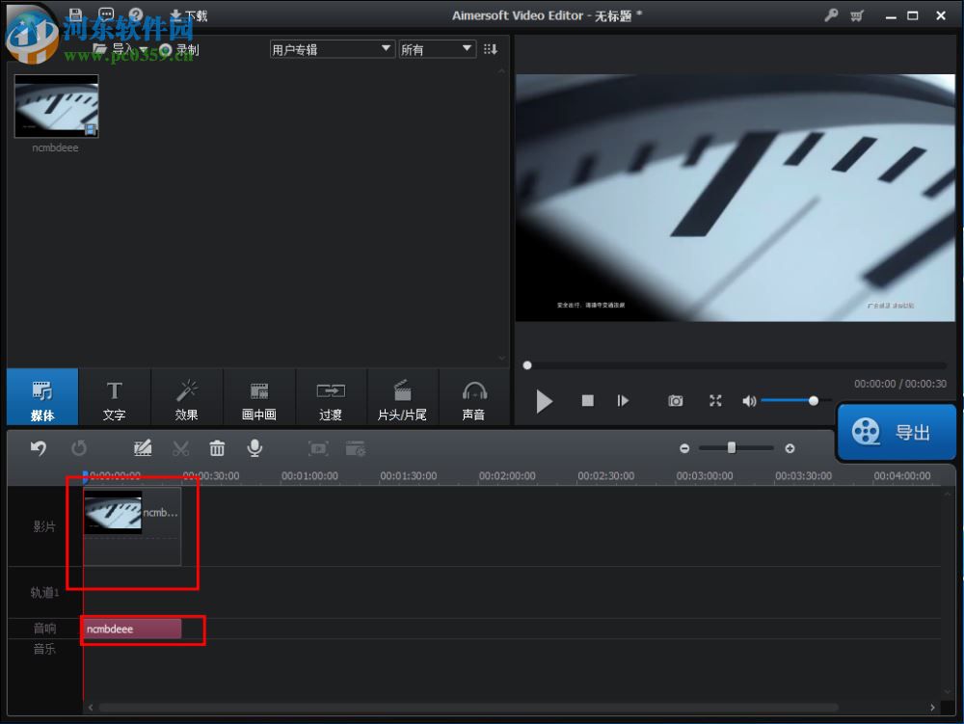This screenshot has width=964, height=724.
Task: Click the undo arrow in the timeline toolbar
Action: coord(39,447)
